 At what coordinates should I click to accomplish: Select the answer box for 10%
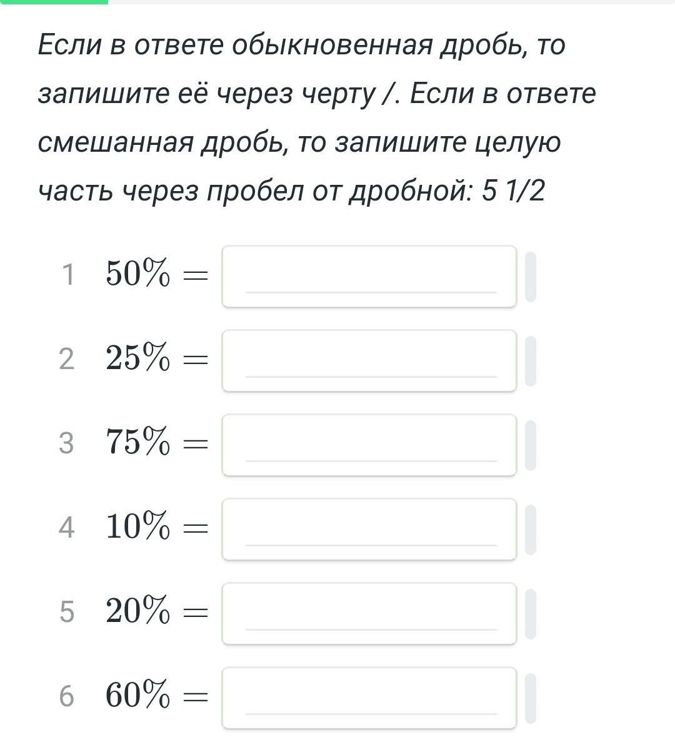pyautogui.click(x=369, y=530)
